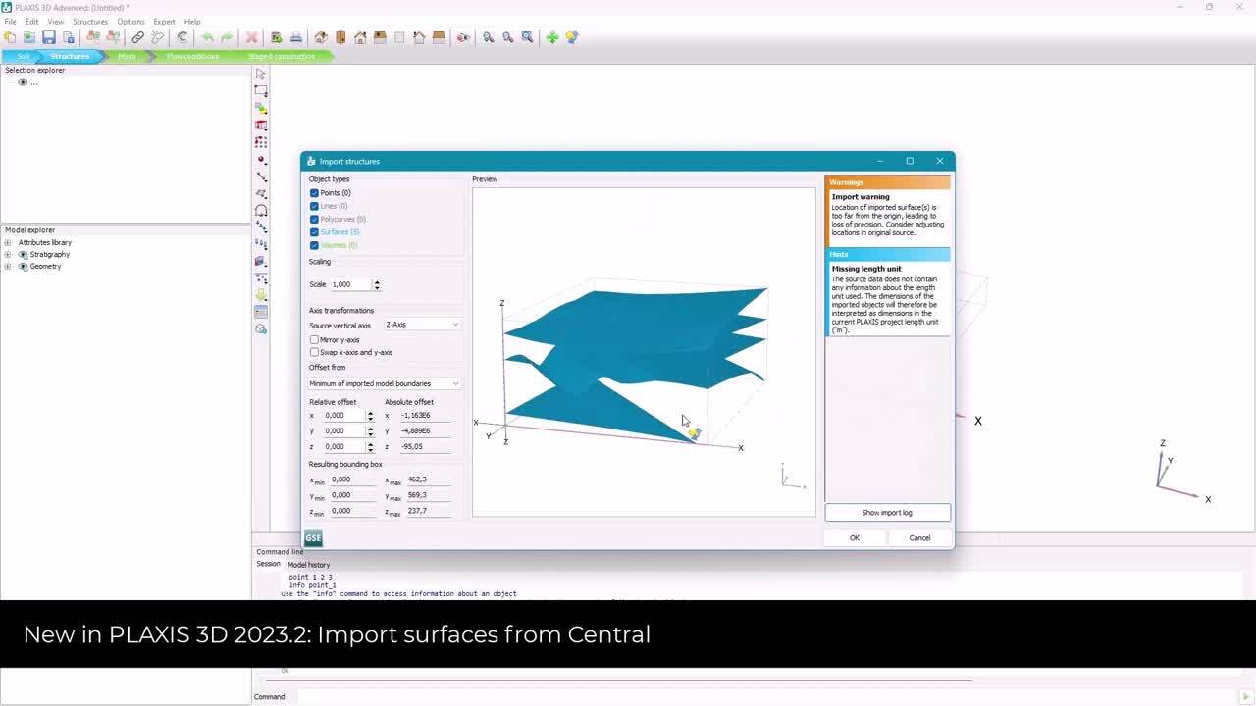The image size is (1256, 706).
Task: Uncheck the Points (0) checkbox
Action: point(314,193)
